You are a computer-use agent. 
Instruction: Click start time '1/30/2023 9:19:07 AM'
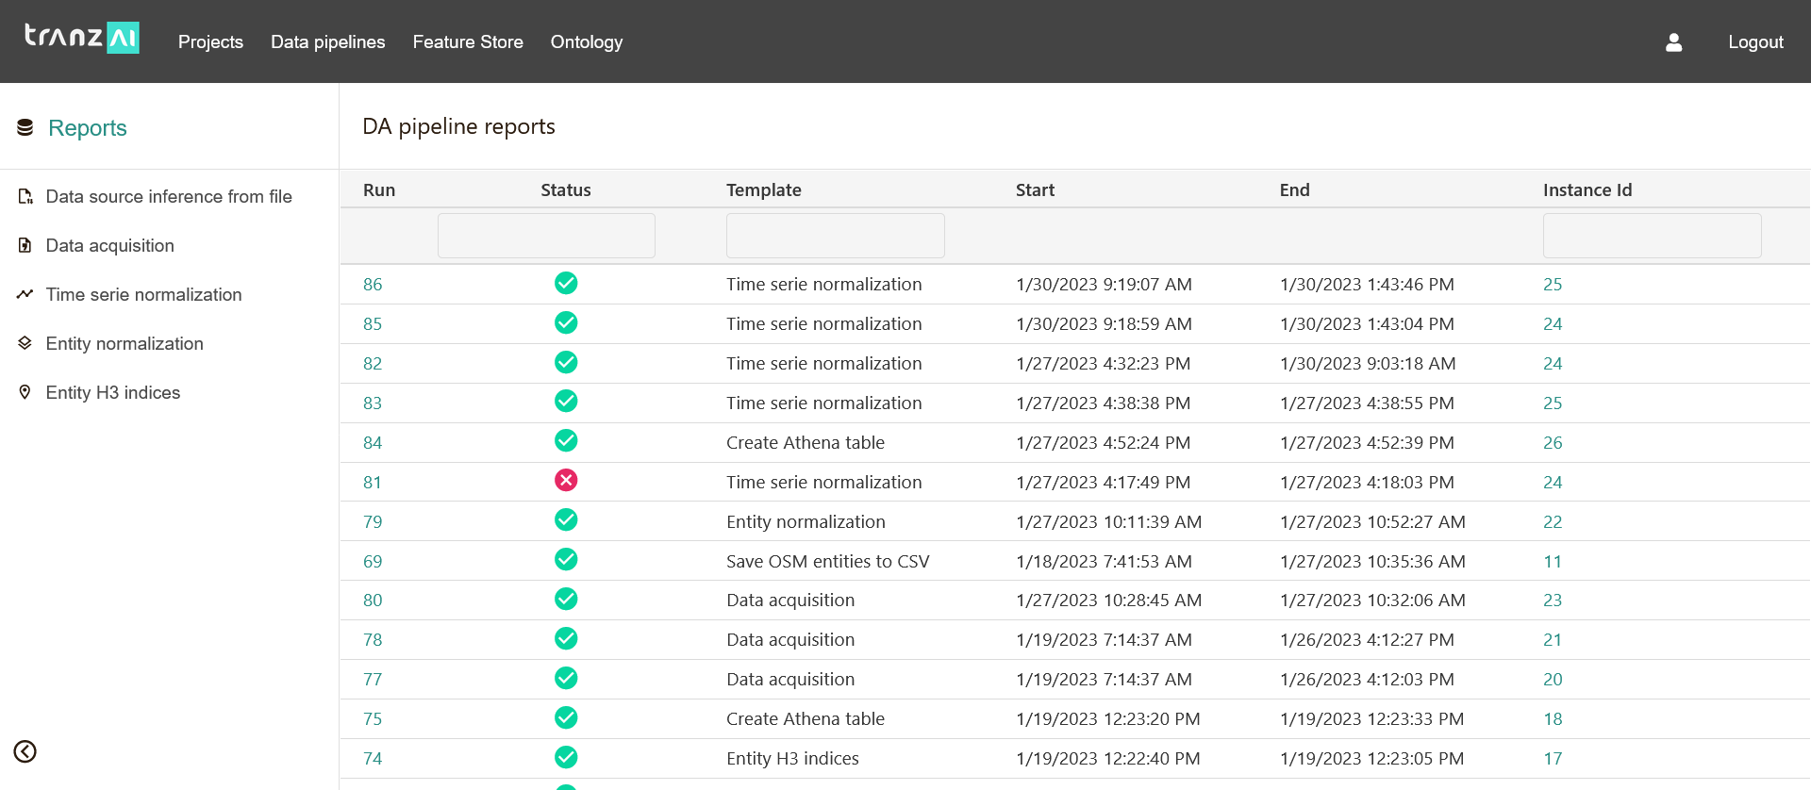[x=1104, y=285]
